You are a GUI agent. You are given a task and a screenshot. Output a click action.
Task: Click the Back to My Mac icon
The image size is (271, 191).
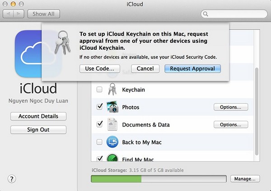[x=112, y=142]
